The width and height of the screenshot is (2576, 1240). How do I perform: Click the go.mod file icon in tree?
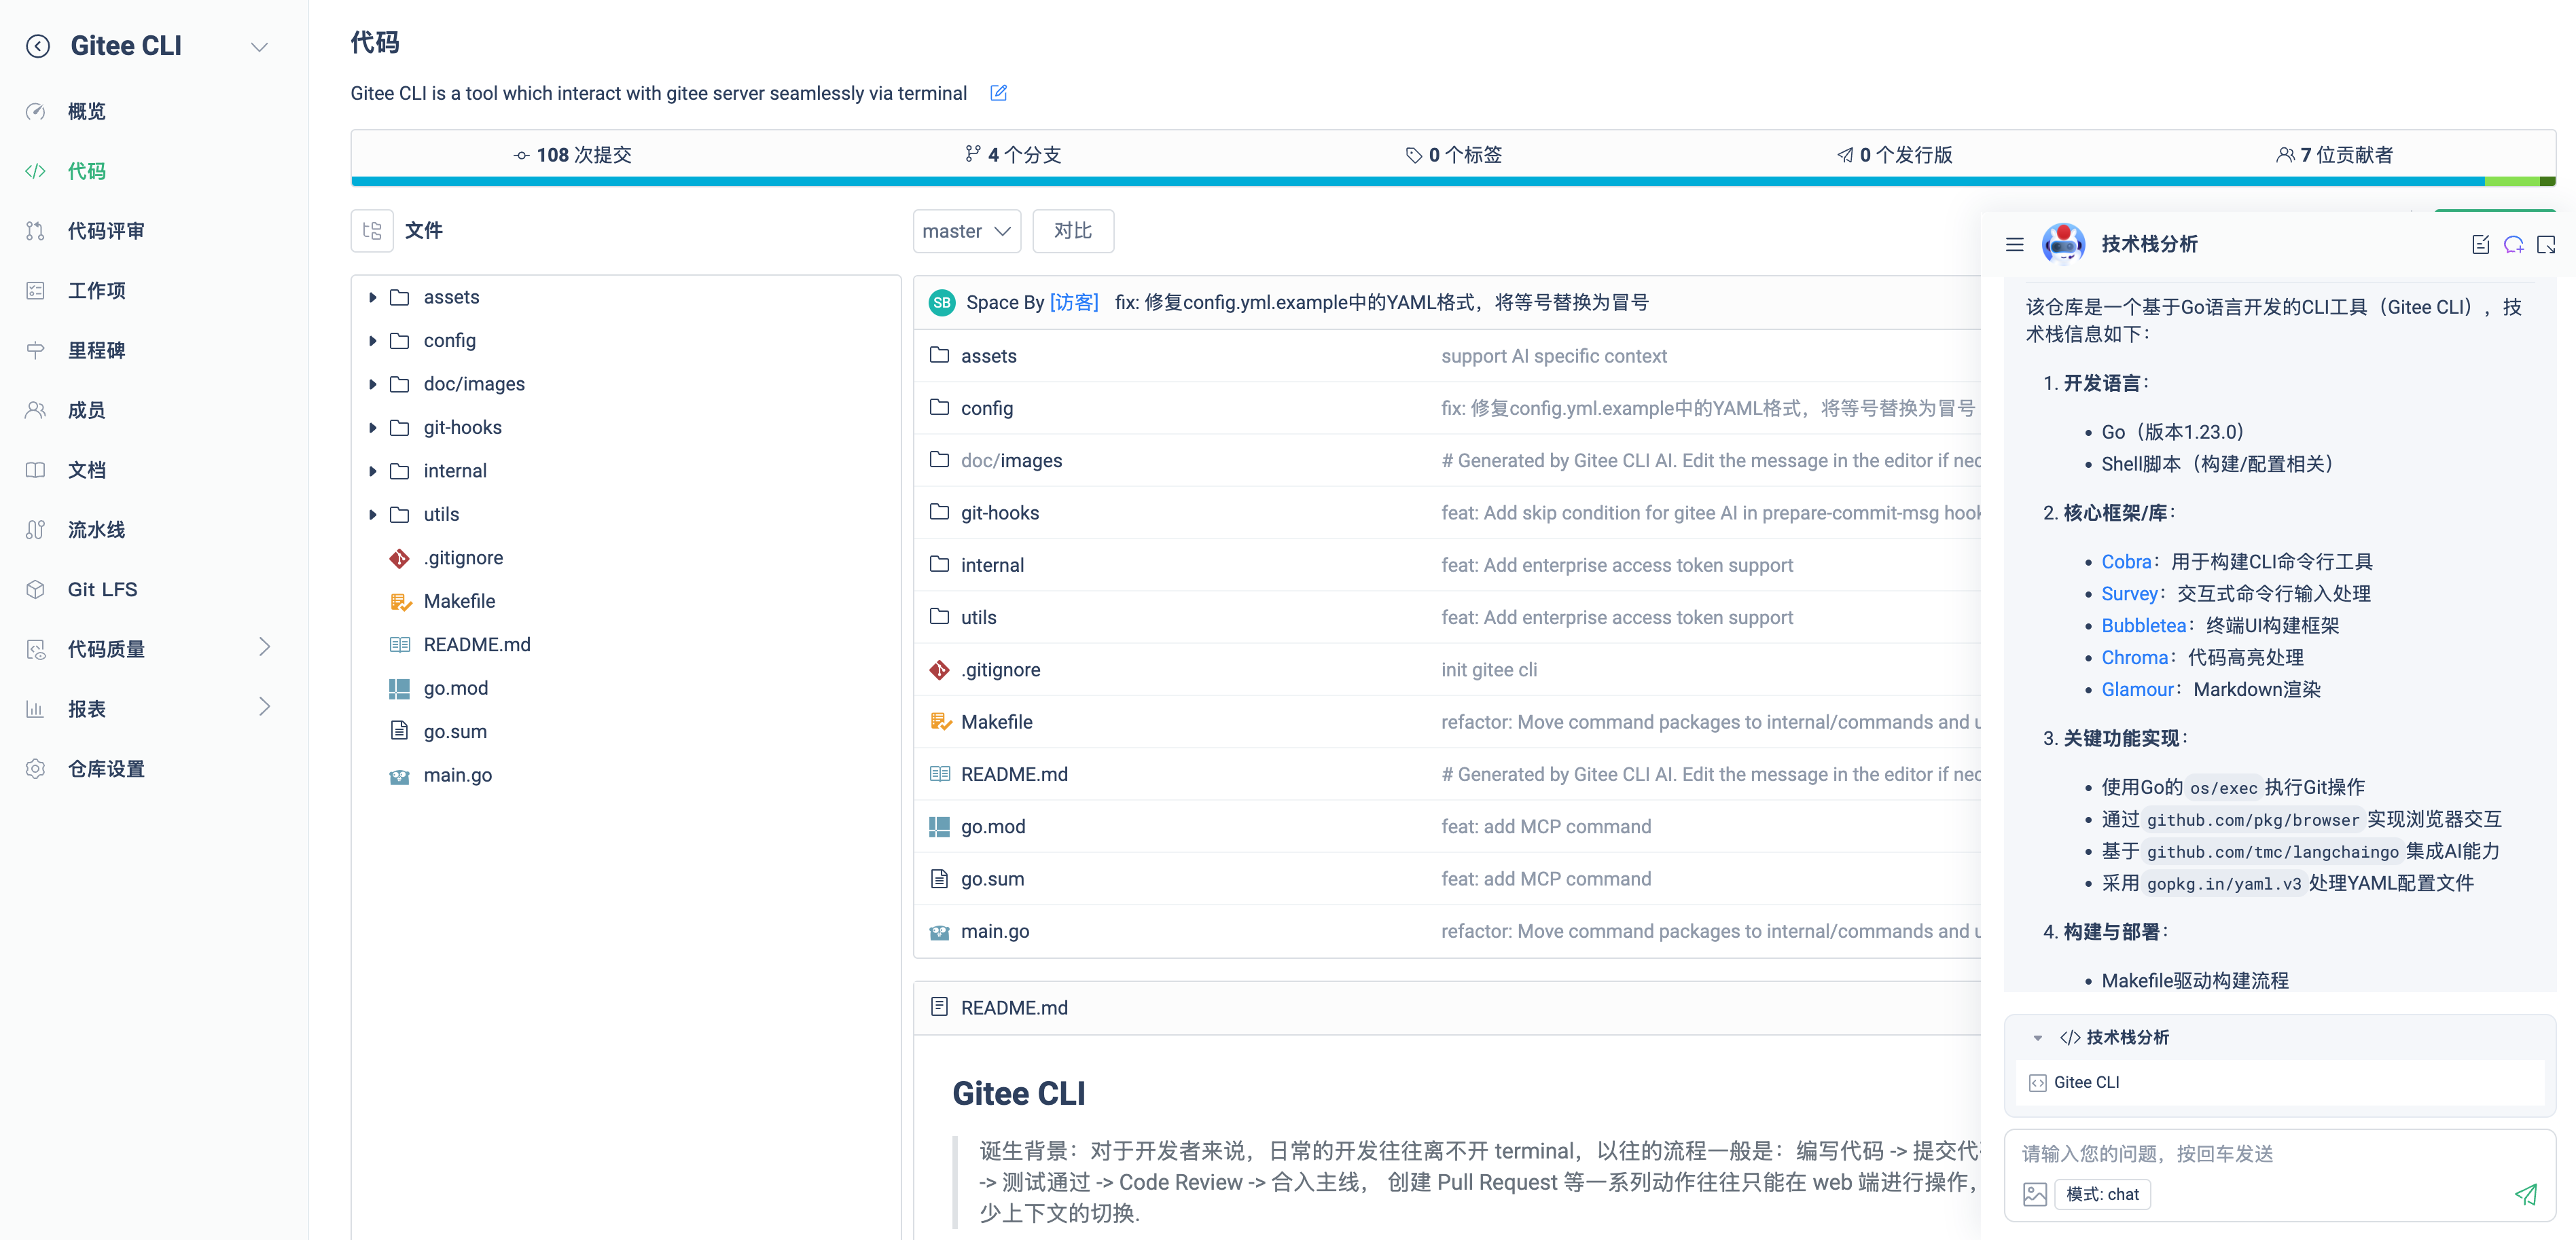click(399, 688)
